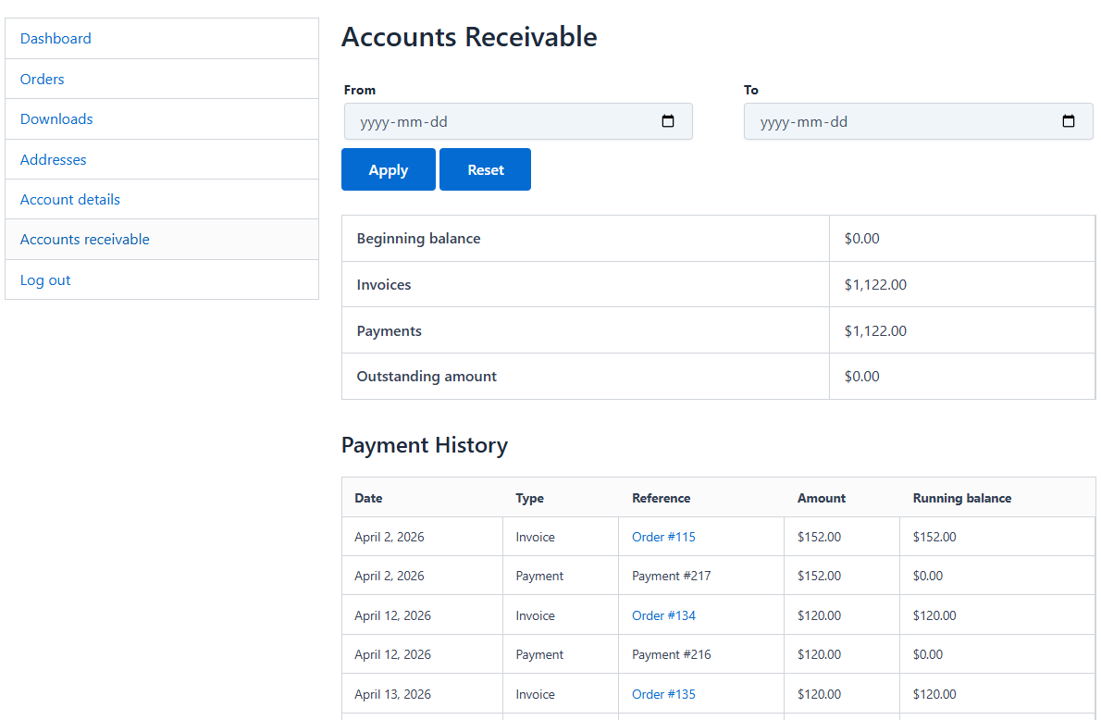Viewport: 1101px width, 720px height.
Task: Click the Payments $1,122.00 value
Action: click(x=875, y=331)
